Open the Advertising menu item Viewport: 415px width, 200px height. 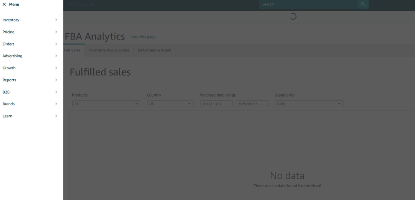coord(12,56)
